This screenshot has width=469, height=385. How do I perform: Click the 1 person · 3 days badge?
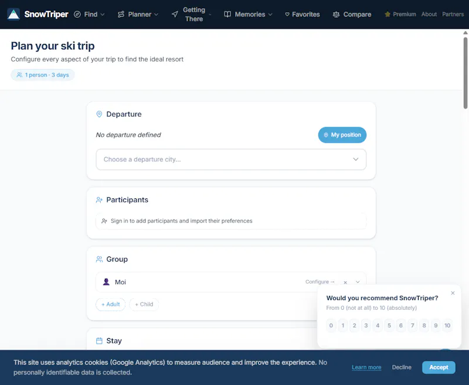[42, 75]
